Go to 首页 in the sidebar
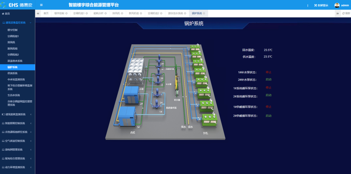This screenshot has height=174, width=351. tap(6, 14)
